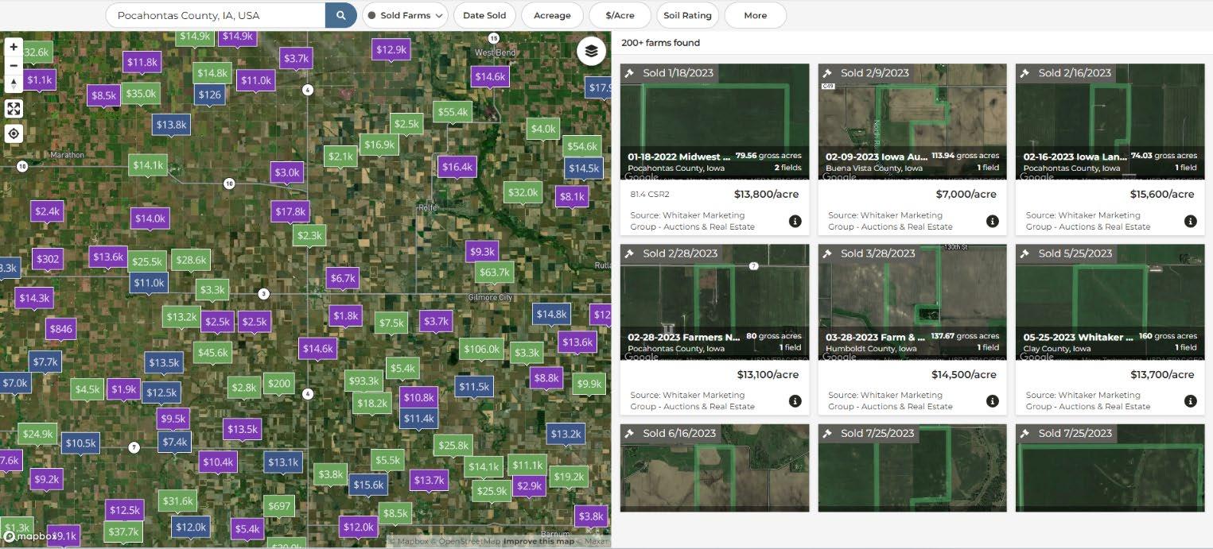1213x549 pixels.
Task: Open the map layers stack icon
Action: (x=590, y=52)
